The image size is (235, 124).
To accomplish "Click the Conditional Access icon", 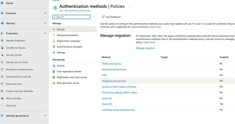I will click(x=2, y=48).
